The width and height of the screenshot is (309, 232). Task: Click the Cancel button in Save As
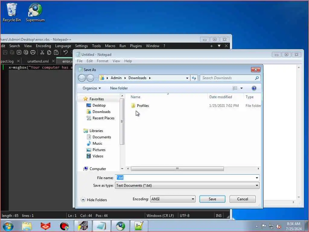[243, 199]
